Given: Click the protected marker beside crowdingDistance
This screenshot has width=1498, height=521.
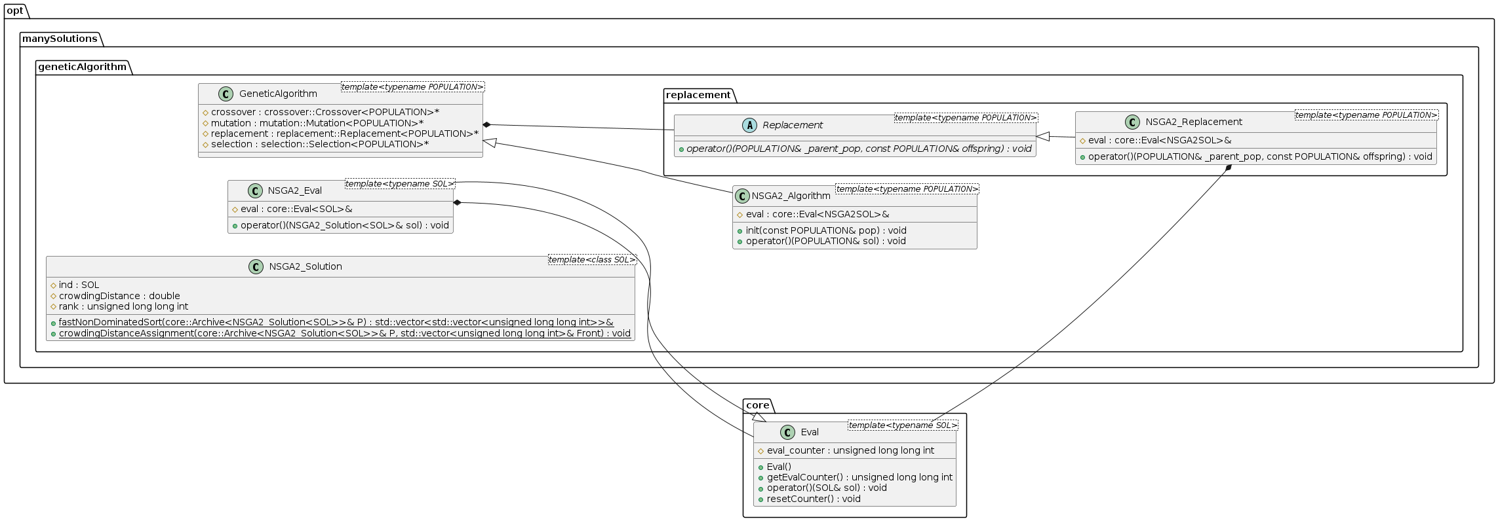Looking at the screenshot, I should (53, 296).
